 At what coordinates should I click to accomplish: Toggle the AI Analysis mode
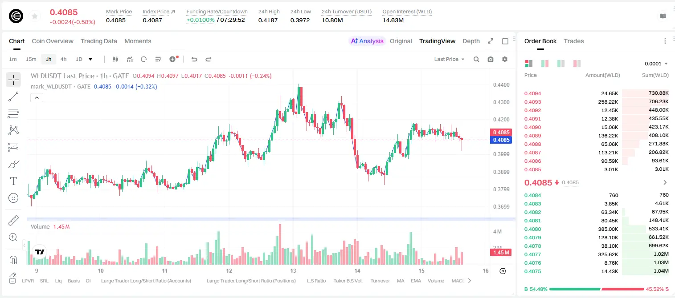coord(367,41)
